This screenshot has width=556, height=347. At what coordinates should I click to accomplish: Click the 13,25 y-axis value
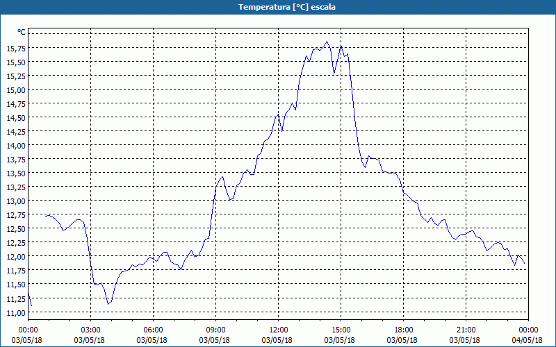[x=16, y=187]
